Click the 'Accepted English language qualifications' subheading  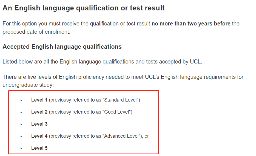(62, 47)
